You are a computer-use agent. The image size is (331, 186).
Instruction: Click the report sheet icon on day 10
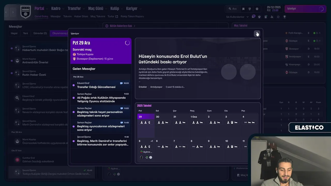click(x=232, y=146)
